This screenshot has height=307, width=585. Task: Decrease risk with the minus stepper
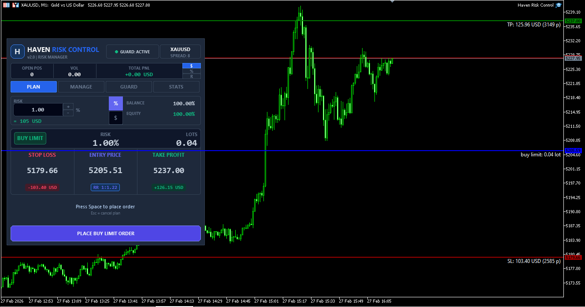coord(68,113)
